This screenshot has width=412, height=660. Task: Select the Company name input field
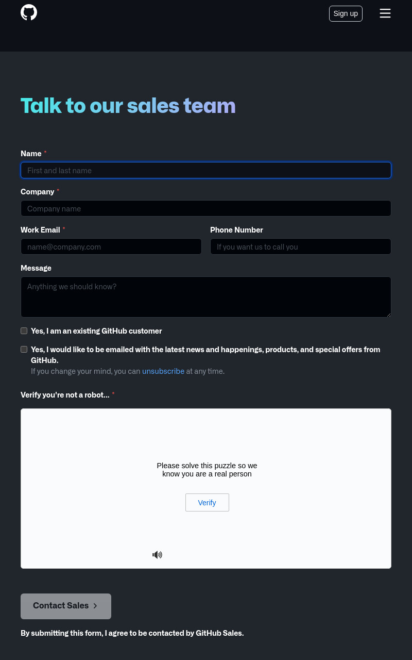(x=206, y=208)
